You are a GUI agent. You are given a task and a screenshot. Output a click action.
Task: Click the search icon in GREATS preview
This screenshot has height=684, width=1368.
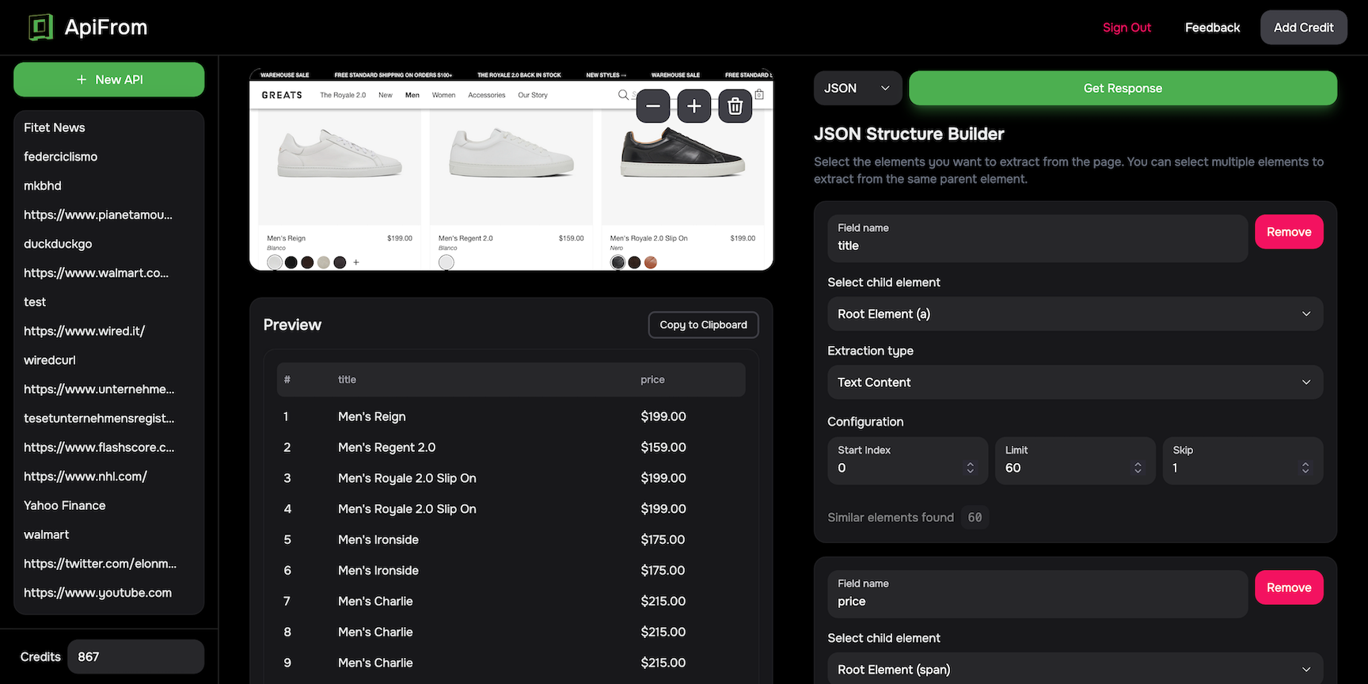point(623,95)
